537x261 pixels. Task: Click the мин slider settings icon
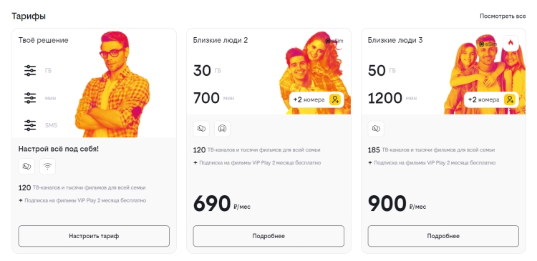30,98
